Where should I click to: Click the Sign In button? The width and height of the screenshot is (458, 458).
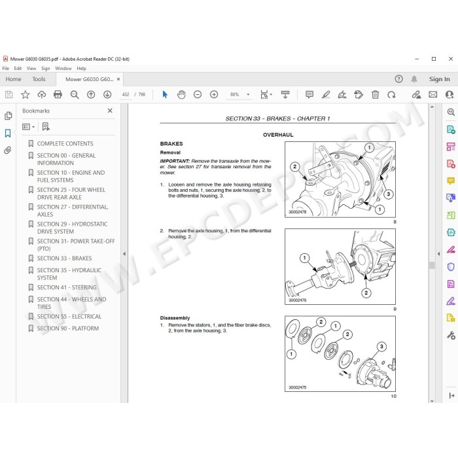point(439,79)
